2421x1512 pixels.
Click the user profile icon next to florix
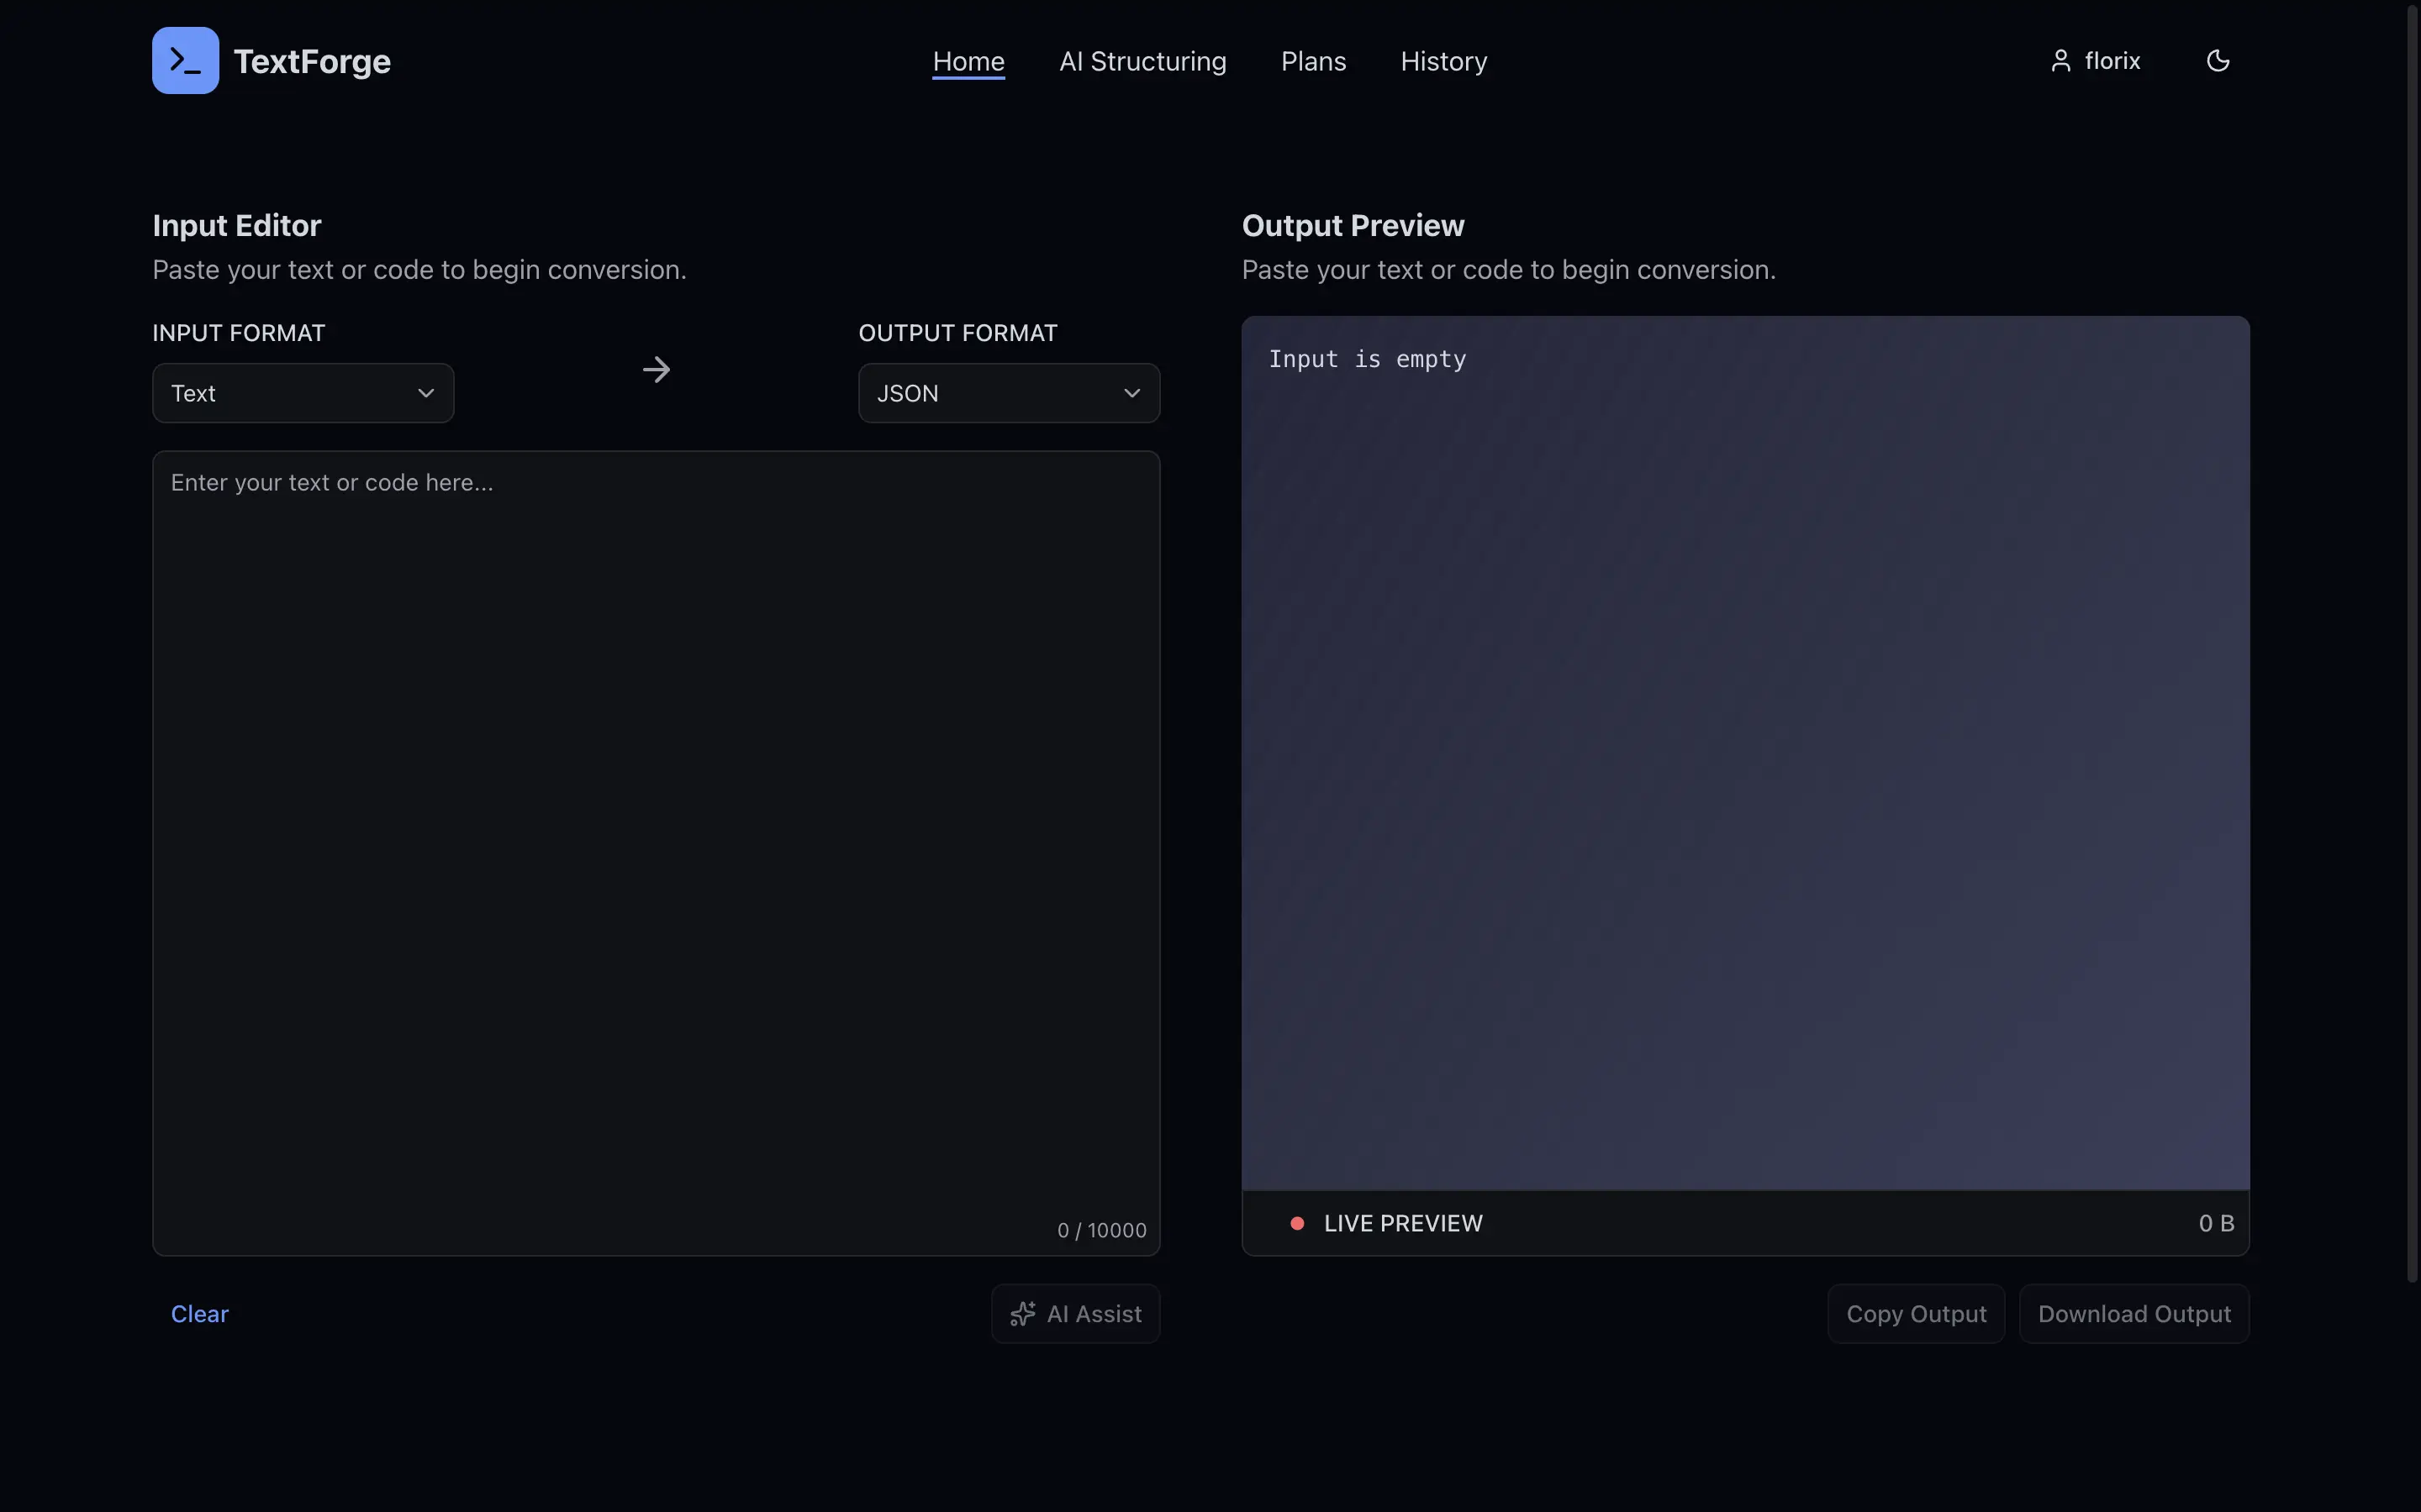click(2060, 61)
